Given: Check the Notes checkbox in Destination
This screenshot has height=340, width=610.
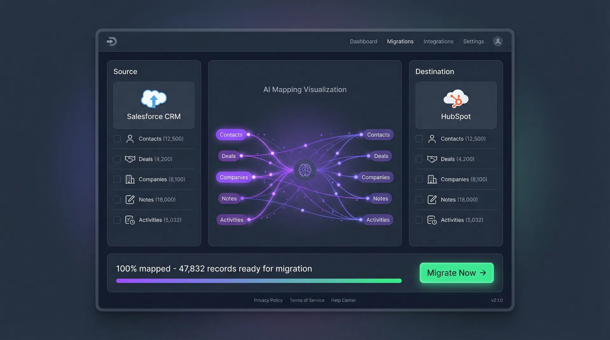Looking at the screenshot, I should click(x=419, y=199).
